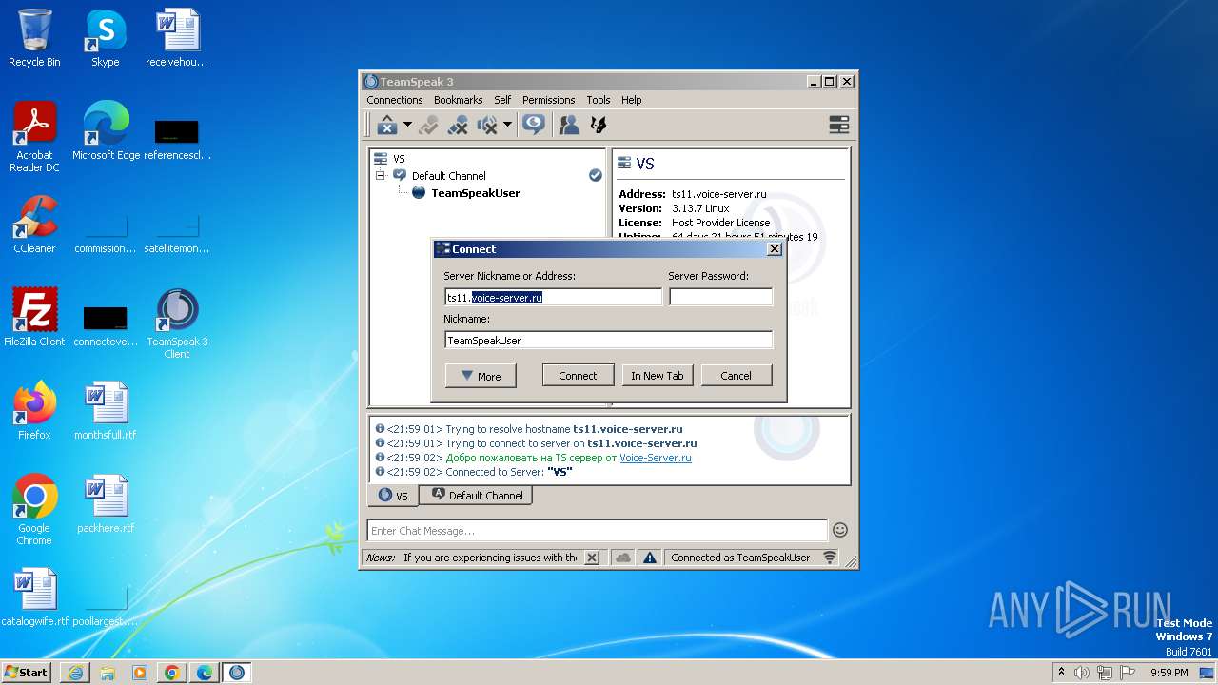Click the warning triangle status icon
Image resolution: width=1218 pixels, height=685 pixels.
650,558
